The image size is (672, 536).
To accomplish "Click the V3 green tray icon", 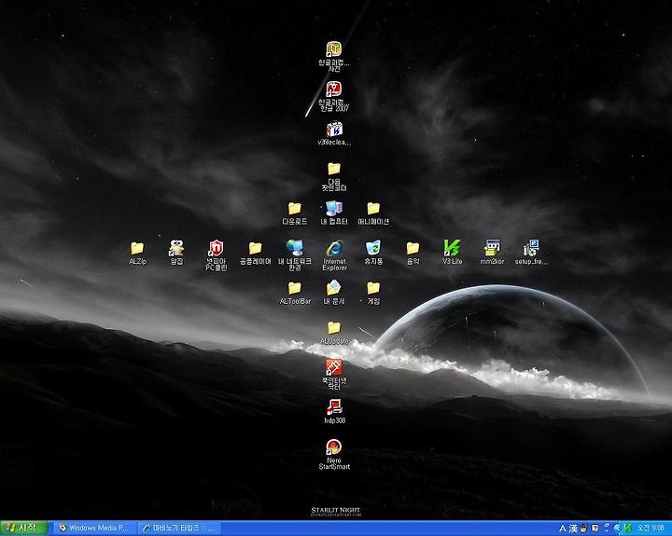I will click(x=628, y=529).
